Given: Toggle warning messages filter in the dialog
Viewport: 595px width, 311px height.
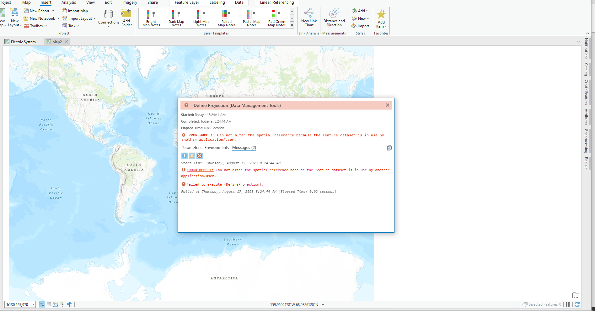Looking at the screenshot, I should tap(192, 155).
